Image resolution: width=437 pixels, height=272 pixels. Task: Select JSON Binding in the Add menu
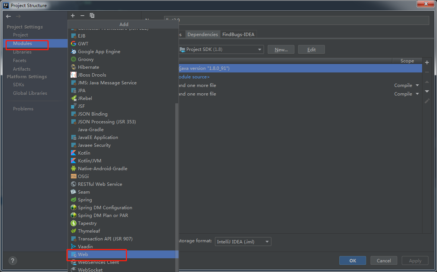[x=123, y=114]
